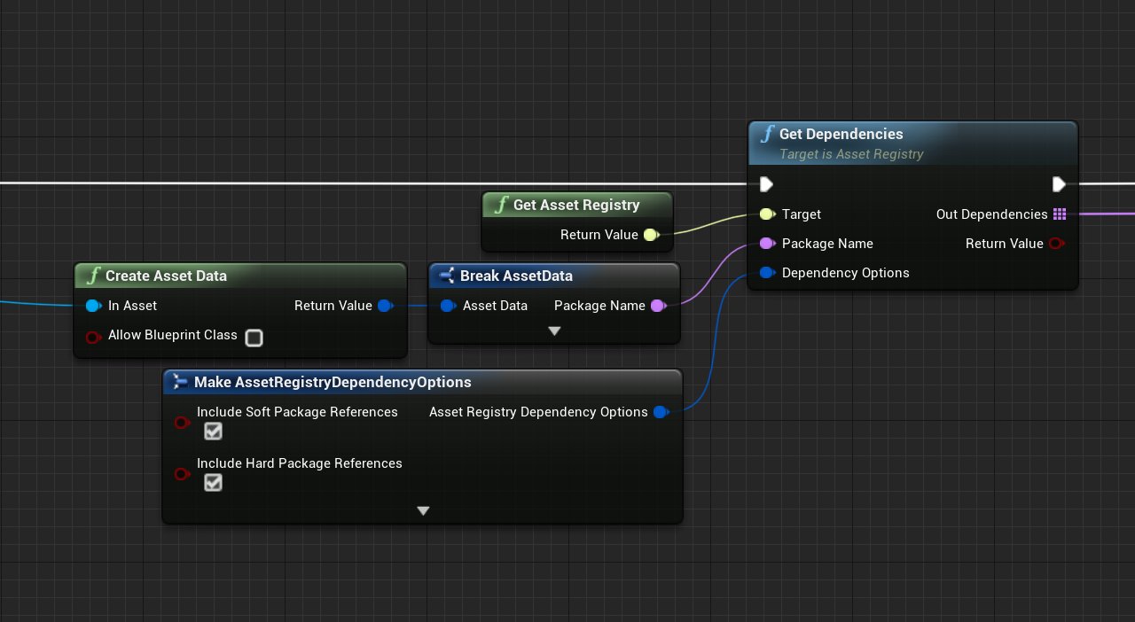Expand hidden pins on Make AssetRegistryDependencyOptions node

point(423,510)
